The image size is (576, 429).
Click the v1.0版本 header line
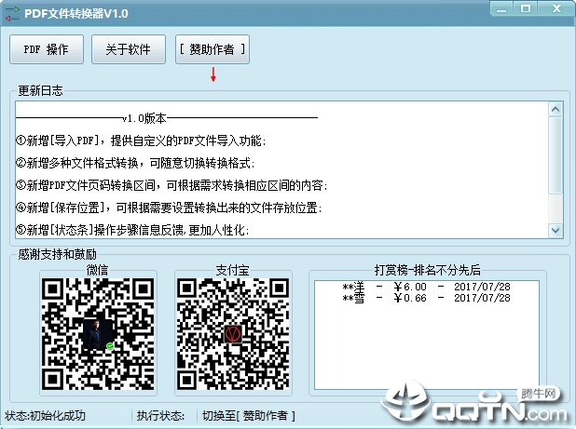167,118
